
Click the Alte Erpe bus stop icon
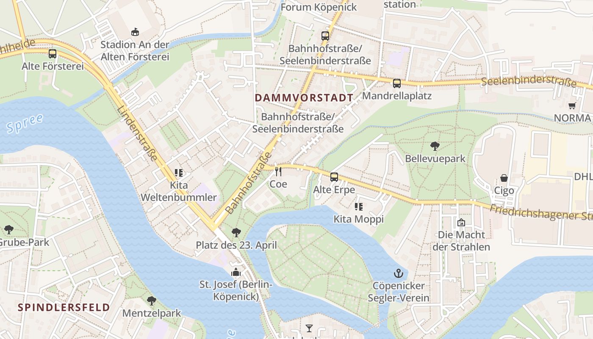pyautogui.click(x=334, y=177)
